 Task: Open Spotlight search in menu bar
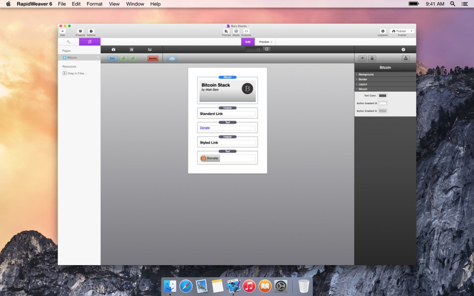453,4
